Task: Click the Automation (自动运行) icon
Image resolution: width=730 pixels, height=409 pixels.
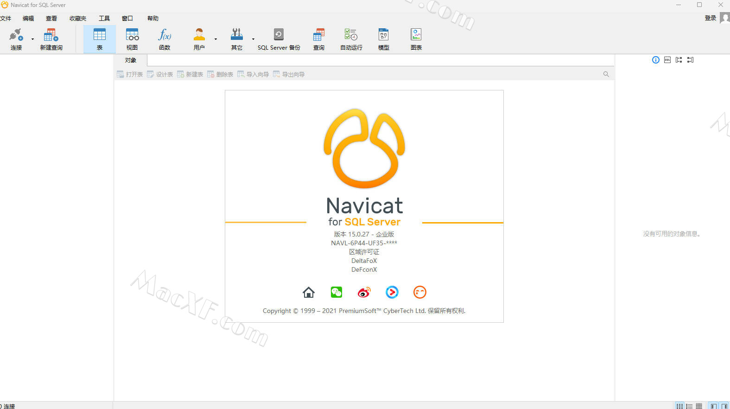Action: (x=351, y=39)
